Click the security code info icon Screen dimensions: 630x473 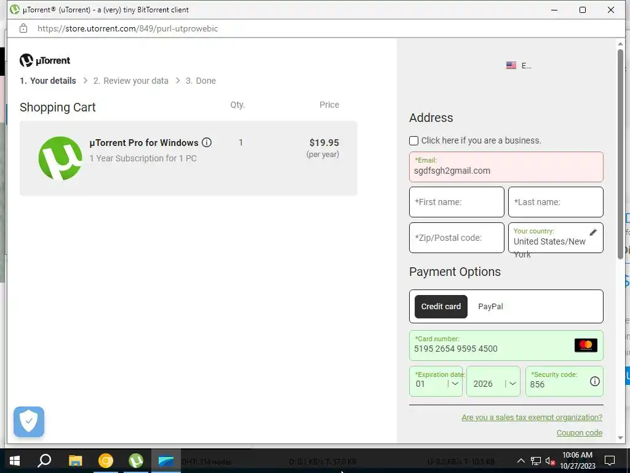pyautogui.click(x=595, y=381)
